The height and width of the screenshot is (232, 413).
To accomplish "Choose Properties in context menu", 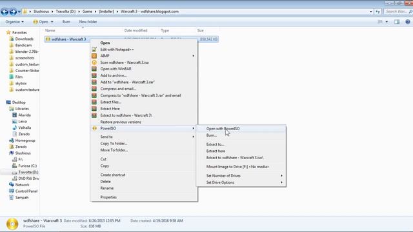I will pyautogui.click(x=144, y=197).
